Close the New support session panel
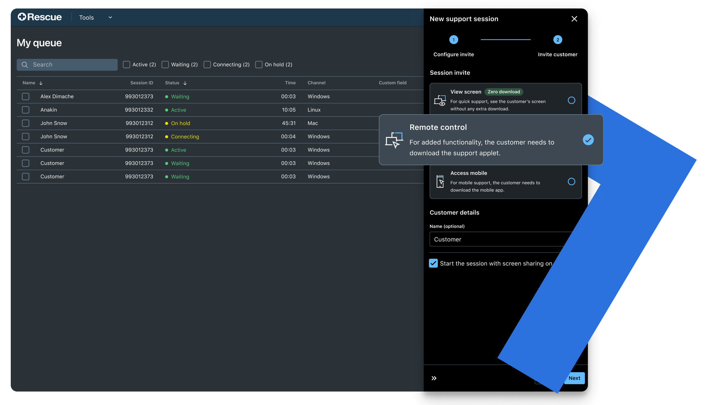This screenshot has width=709, height=405. [x=574, y=19]
